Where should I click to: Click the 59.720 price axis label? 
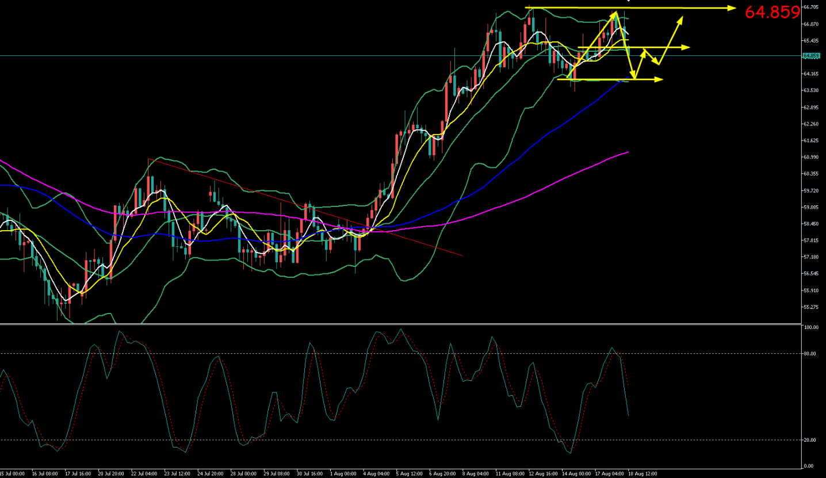click(811, 190)
